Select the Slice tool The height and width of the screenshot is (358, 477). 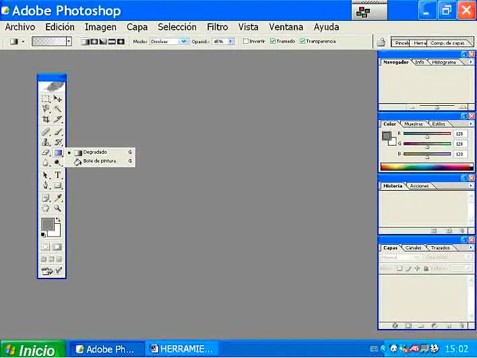[x=58, y=119]
